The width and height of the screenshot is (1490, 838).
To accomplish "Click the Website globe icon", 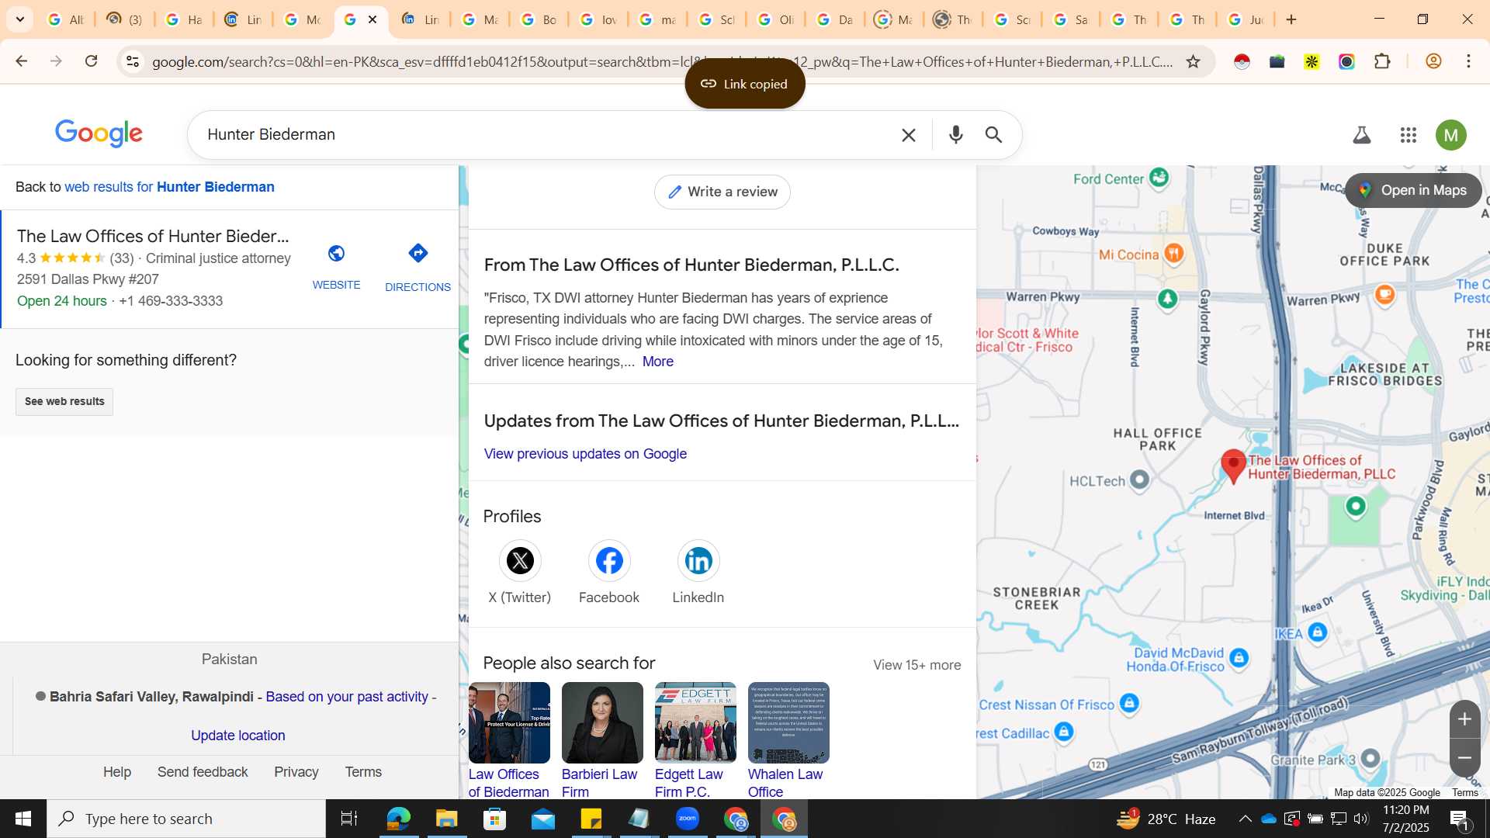I will [336, 254].
